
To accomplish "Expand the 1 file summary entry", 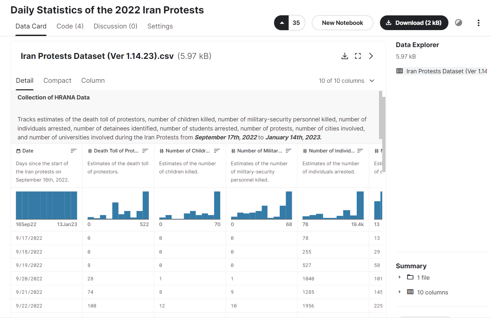I will tap(400, 277).
